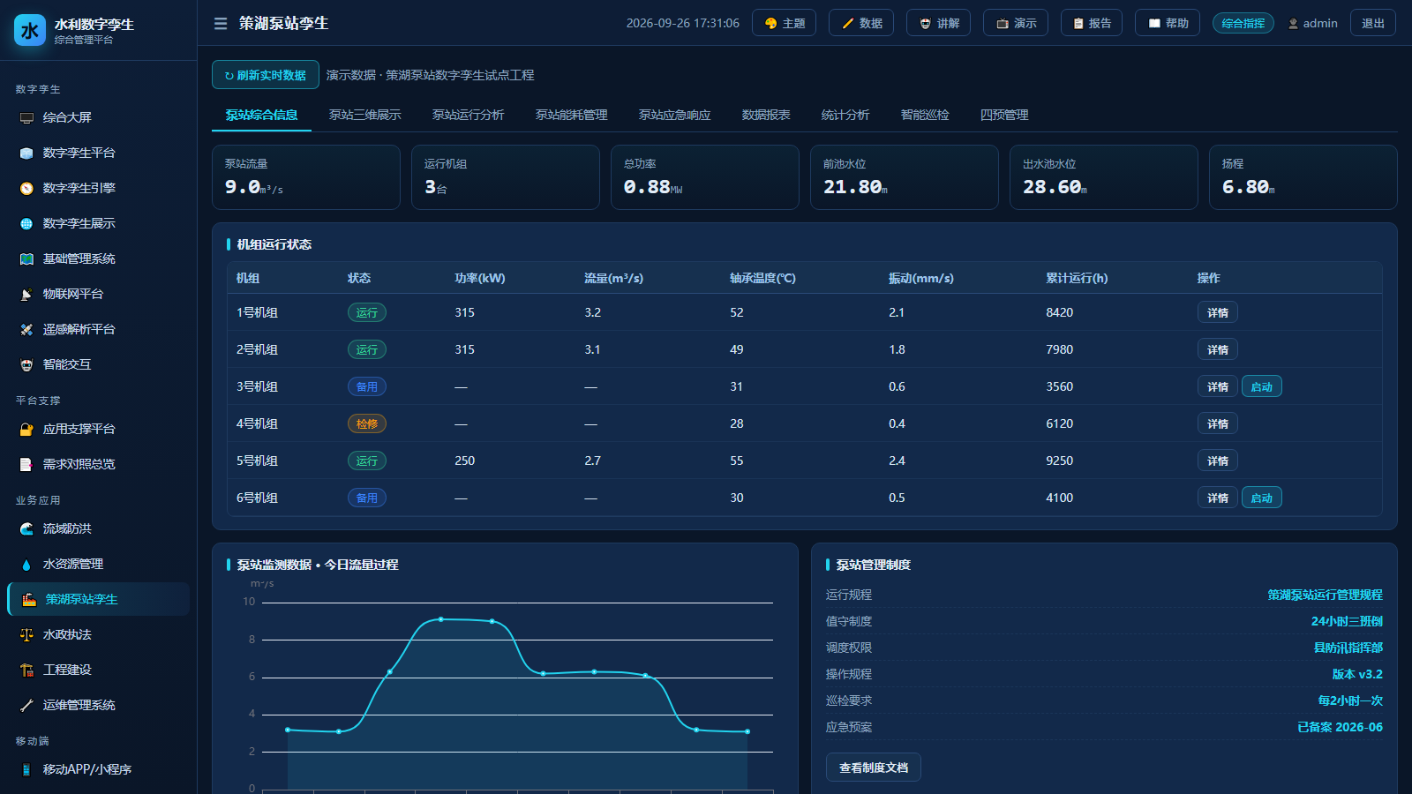Image resolution: width=1412 pixels, height=794 pixels.
Task: Select 智能交互 in the sidebar
Action: (x=99, y=364)
